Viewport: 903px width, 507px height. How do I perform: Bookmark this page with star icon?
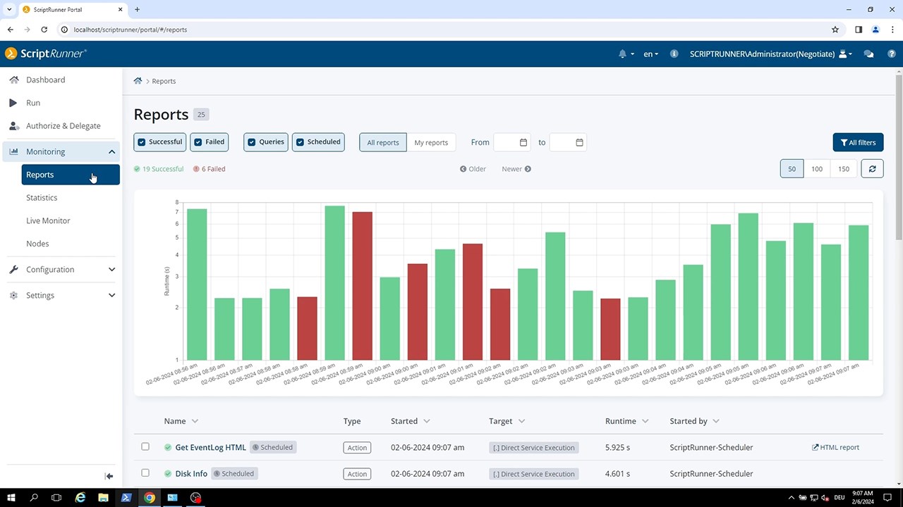pyautogui.click(x=835, y=30)
